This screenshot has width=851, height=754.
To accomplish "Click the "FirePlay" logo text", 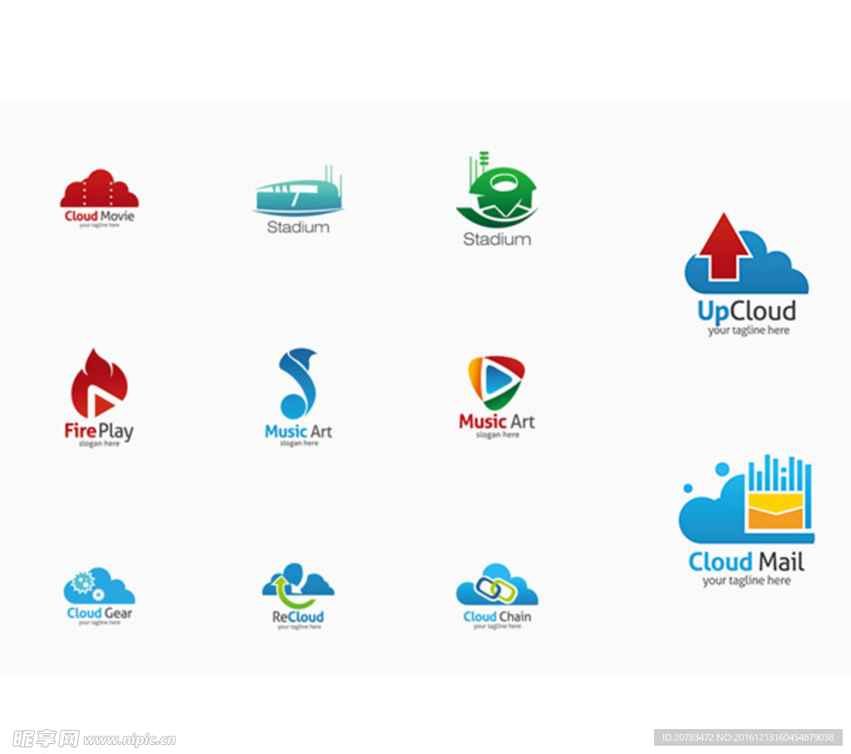I will [x=99, y=430].
